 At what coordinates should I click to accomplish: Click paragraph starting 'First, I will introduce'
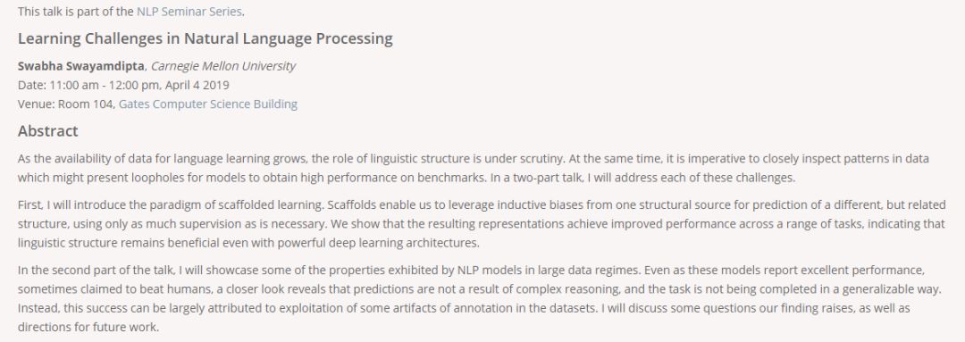482,223
